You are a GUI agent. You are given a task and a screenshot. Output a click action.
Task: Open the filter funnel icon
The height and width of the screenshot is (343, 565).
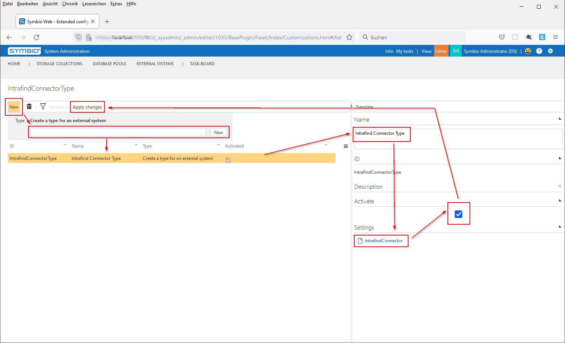pyautogui.click(x=43, y=107)
